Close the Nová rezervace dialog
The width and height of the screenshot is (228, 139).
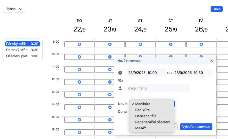(x=212, y=61)
